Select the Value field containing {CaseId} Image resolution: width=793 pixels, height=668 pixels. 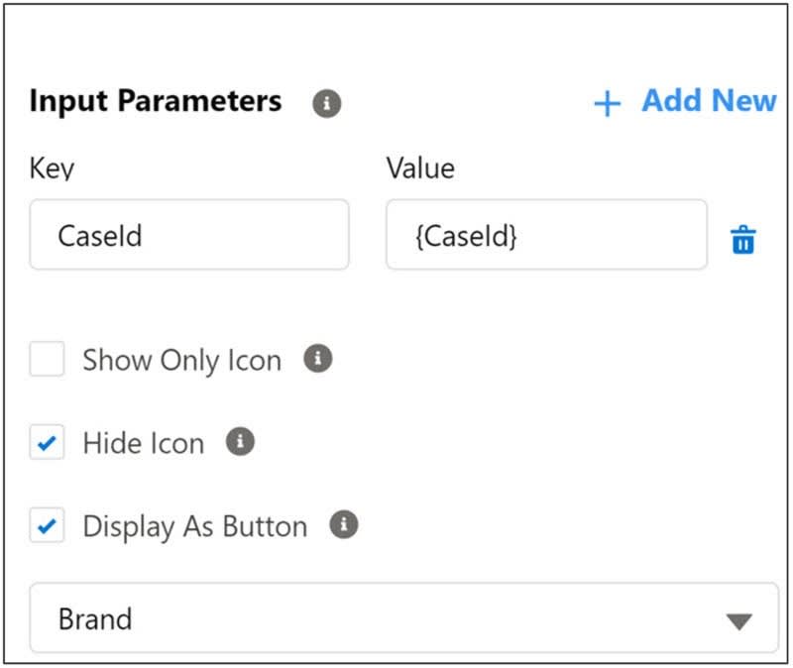(545, 235)
